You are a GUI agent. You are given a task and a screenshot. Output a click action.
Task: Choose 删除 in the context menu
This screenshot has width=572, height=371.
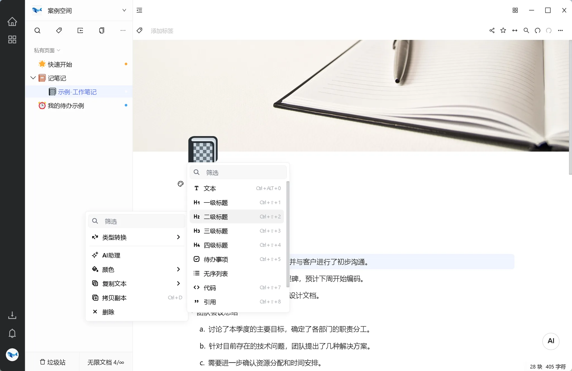pyautogui.click(x=137, y=312)
